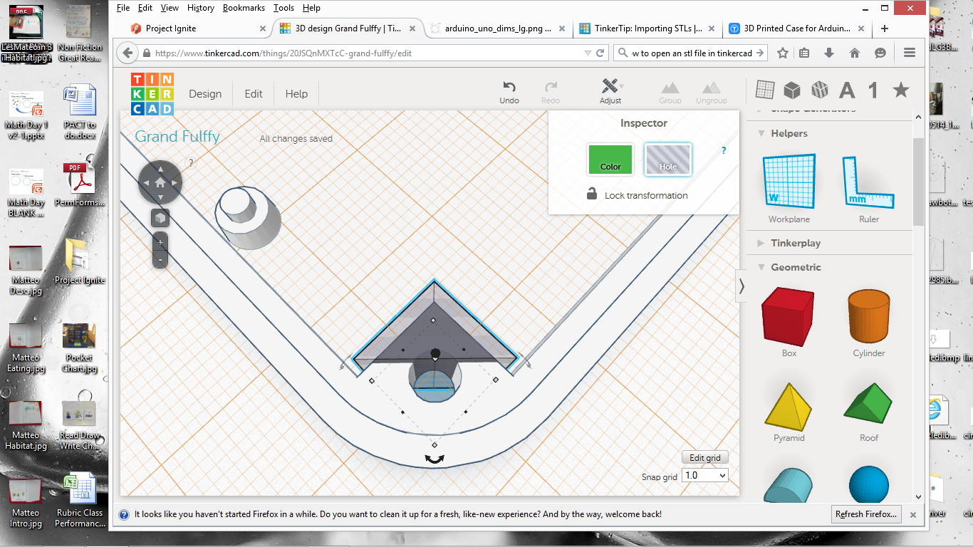Viewport: 973px width, 547px height.
Task: Open the Firefox downloads arrow
Action: pyautogui.click(x=829, y=53)
